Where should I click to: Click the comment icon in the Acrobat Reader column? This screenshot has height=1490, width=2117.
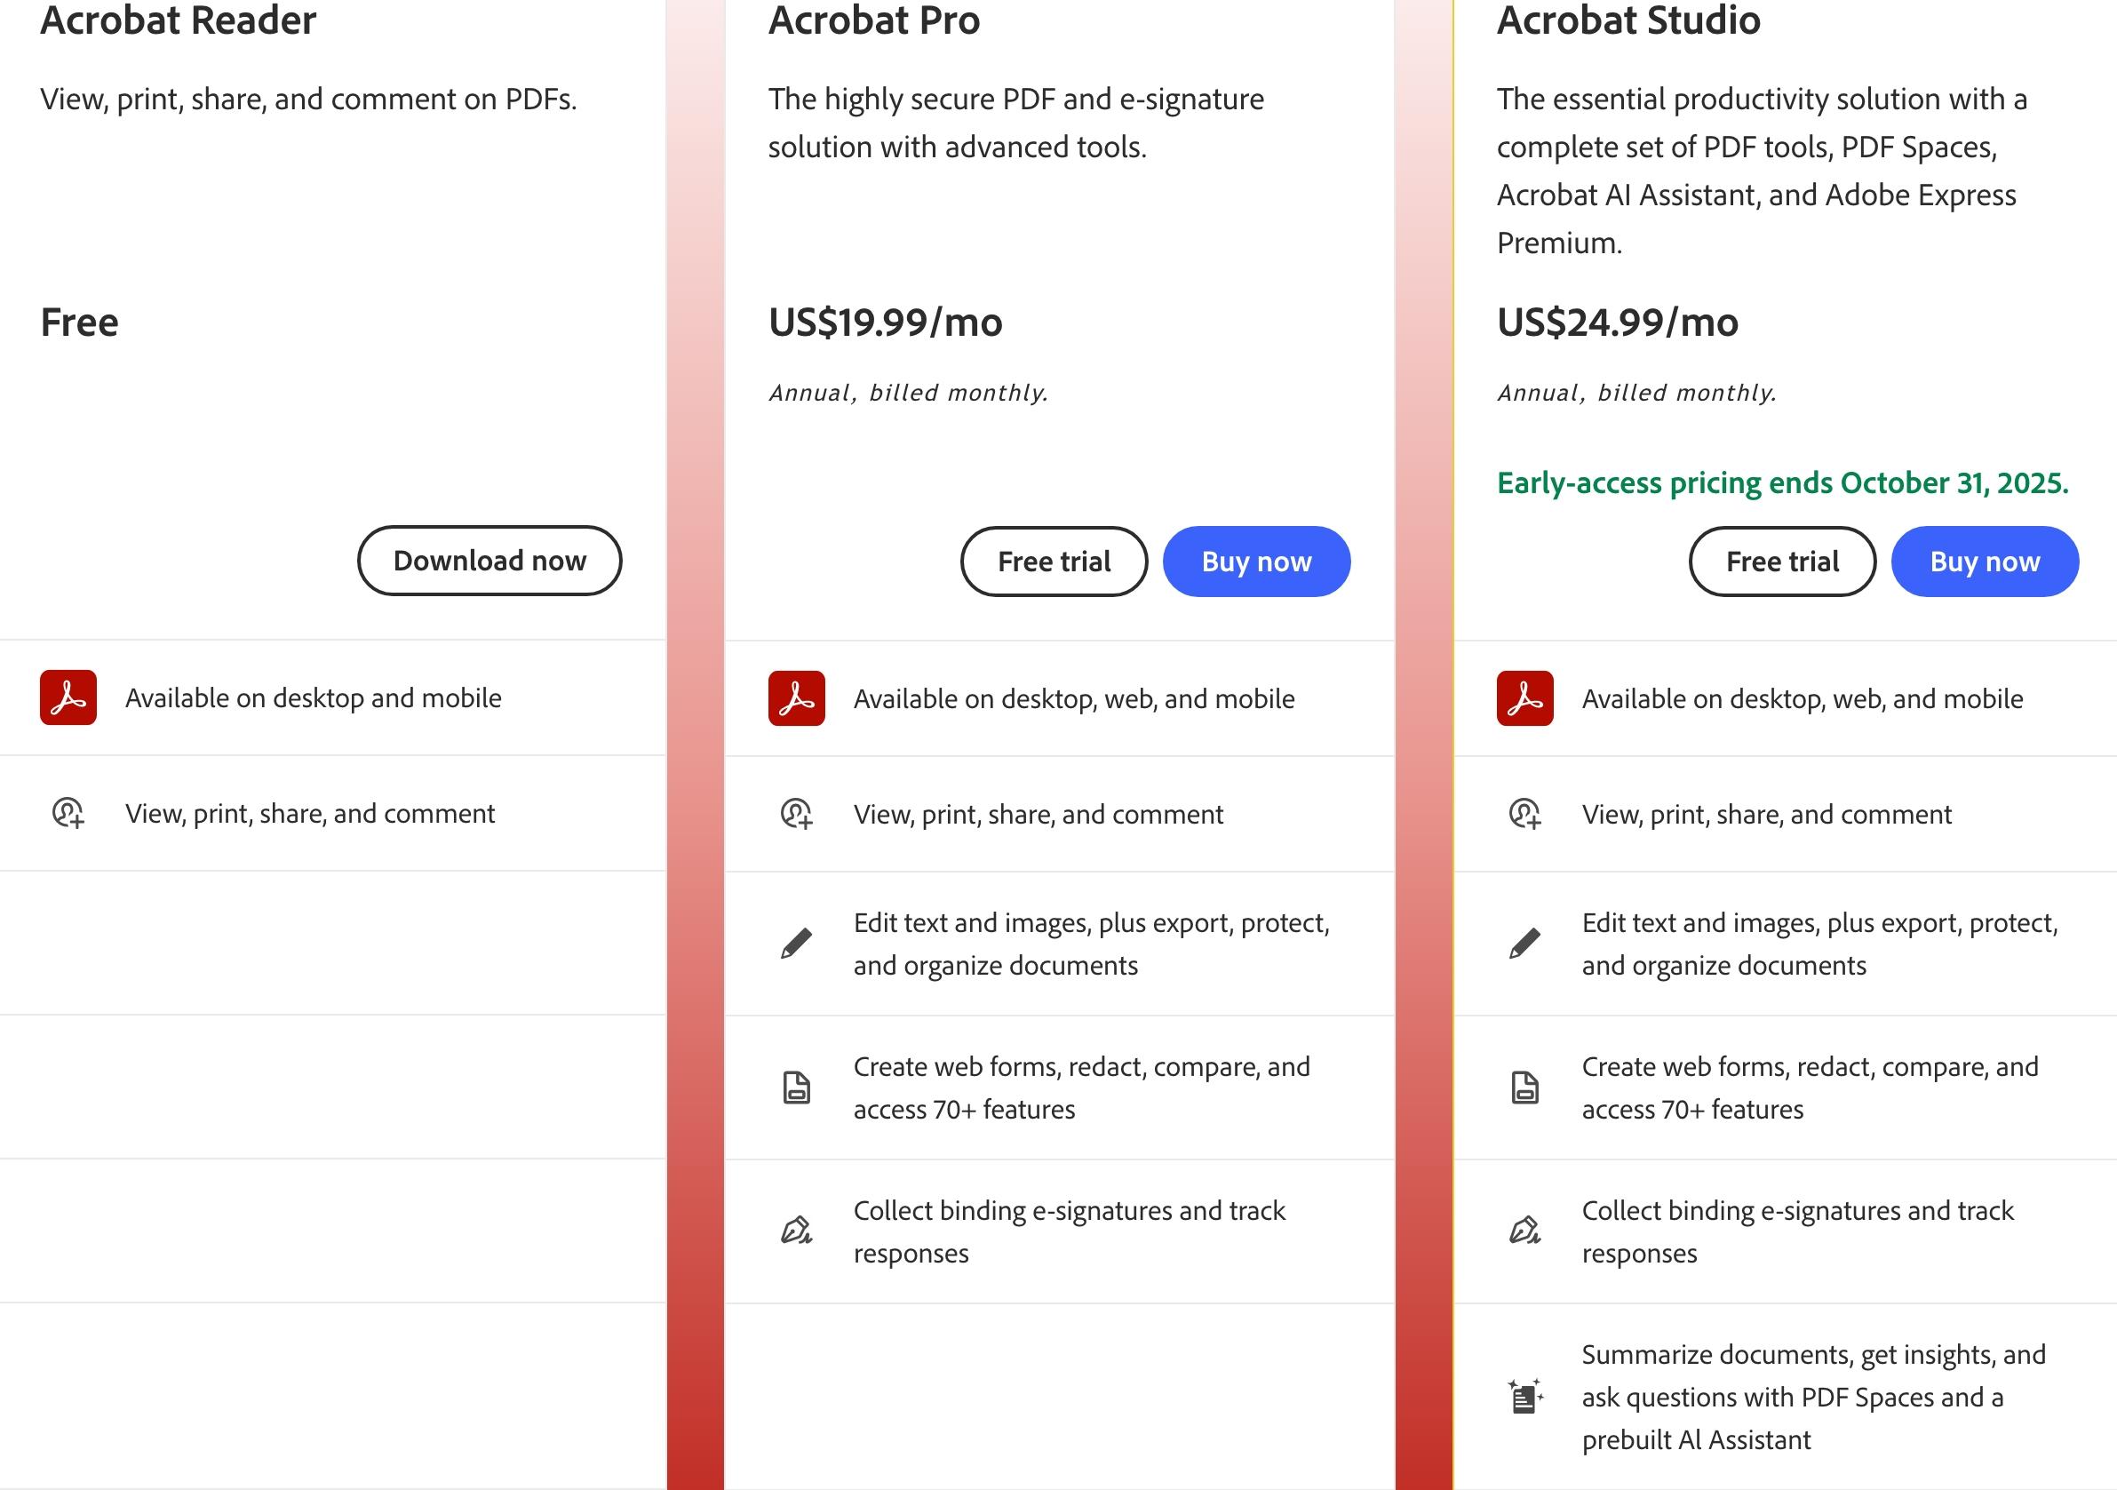68,813
